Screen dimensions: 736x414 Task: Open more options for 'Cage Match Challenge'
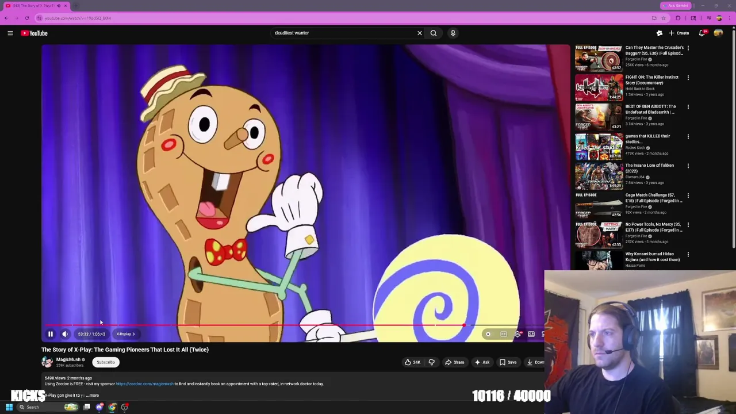688,195
